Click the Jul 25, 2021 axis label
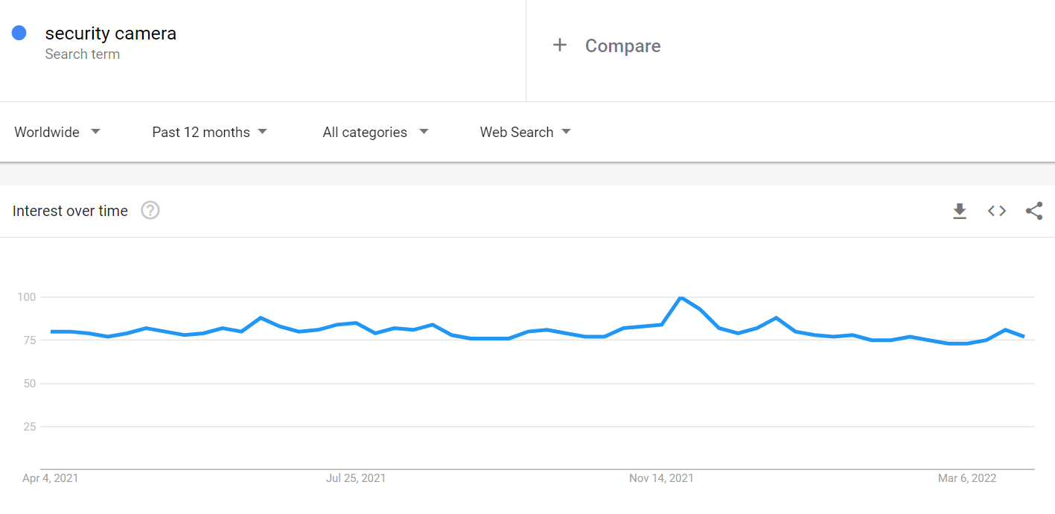1055x514 pixels. click(x=356, y=478)
